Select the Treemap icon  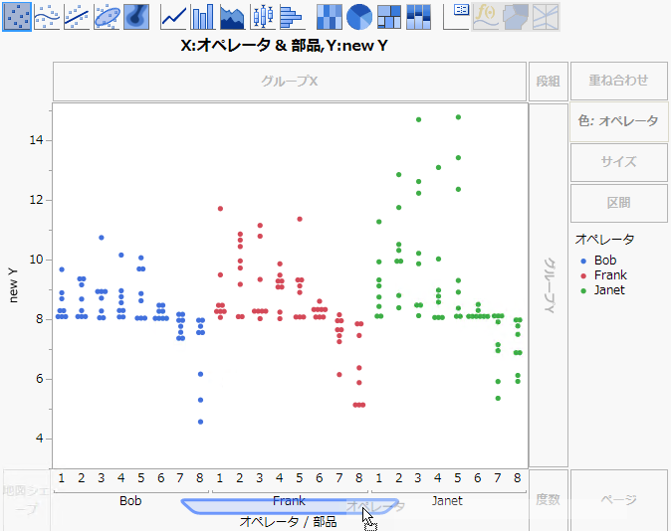click(x=389, y=17)
